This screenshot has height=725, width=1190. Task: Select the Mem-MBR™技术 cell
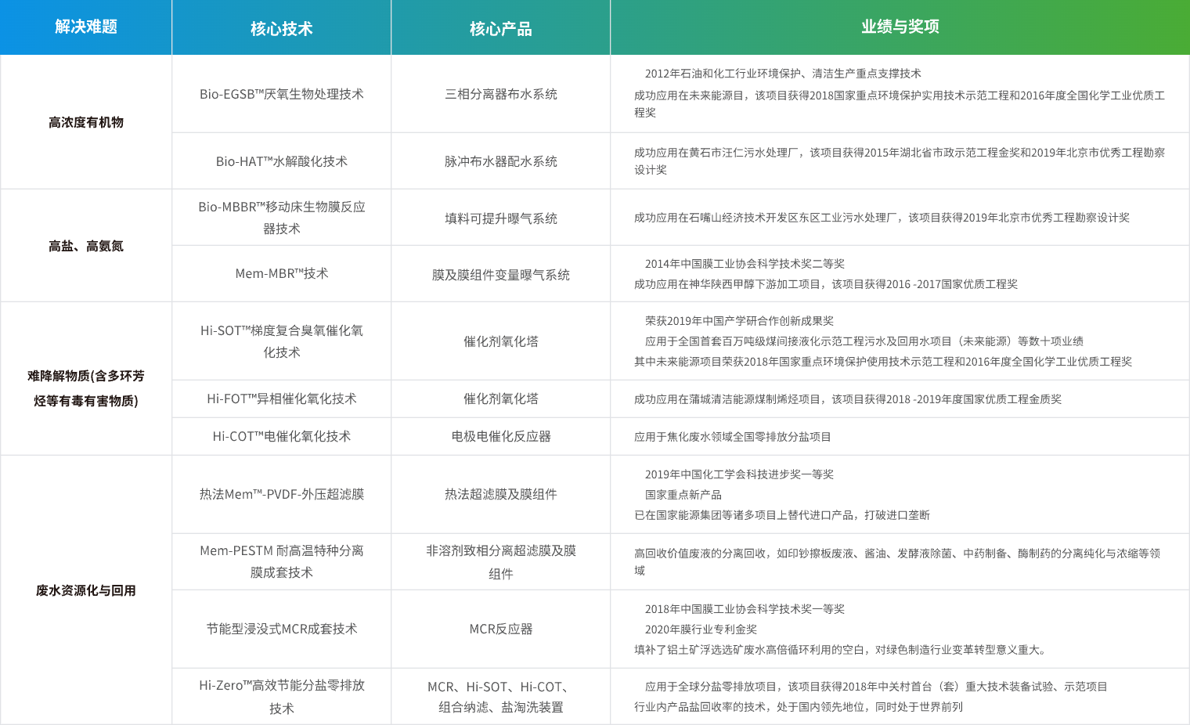pyautogui.click(x=280, y=273)
